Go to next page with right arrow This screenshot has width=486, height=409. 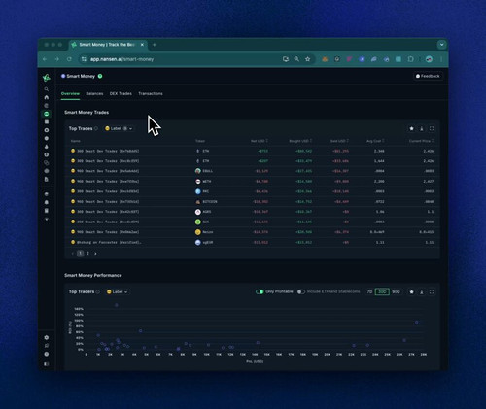(95, 254)
